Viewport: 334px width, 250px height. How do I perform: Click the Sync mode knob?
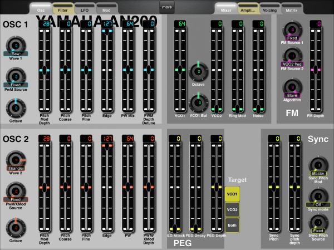click(318, 197)
